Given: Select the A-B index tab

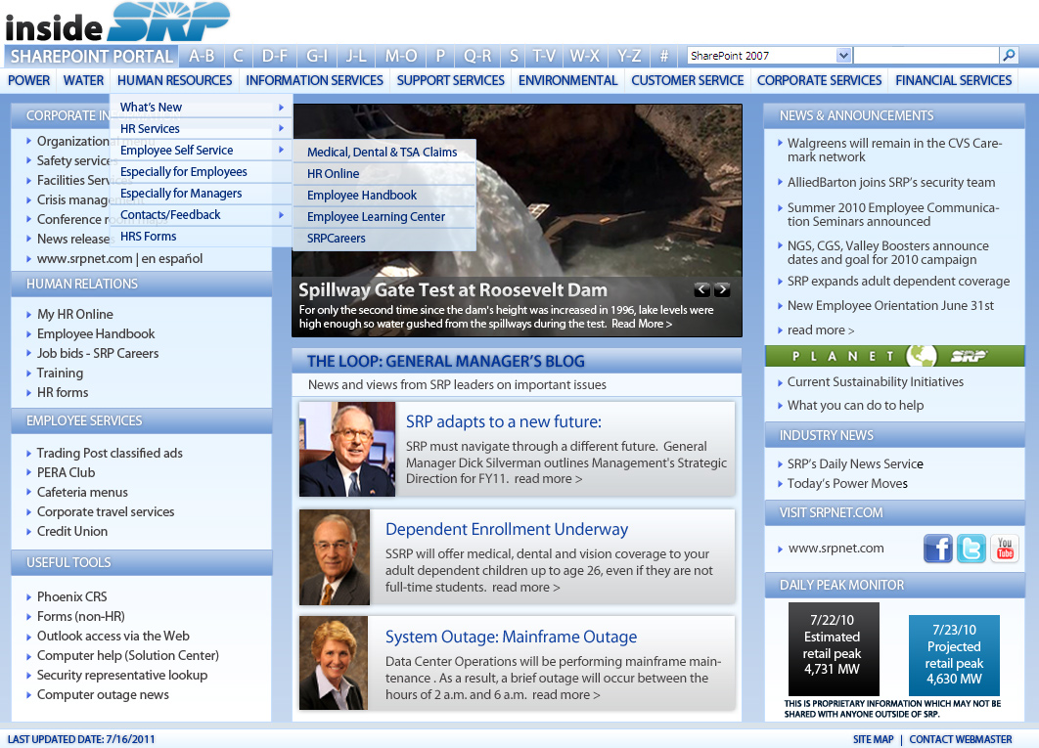Looking at the screenshot, I should (202, 57).
